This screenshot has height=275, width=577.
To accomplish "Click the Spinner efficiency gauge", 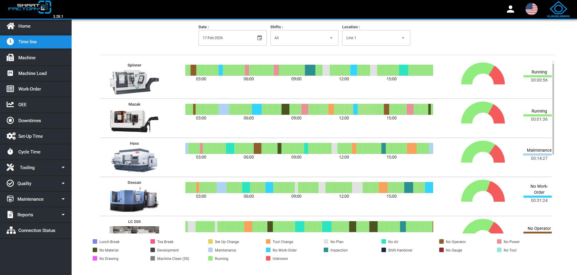I will click(x=483, y=73).
